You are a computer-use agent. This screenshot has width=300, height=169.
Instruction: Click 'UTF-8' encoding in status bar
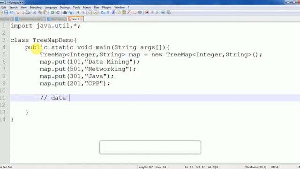pos(274,167)
